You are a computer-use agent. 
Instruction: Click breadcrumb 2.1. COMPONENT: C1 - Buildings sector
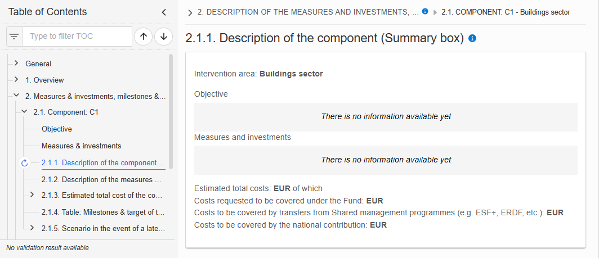(x=506, y=12)
